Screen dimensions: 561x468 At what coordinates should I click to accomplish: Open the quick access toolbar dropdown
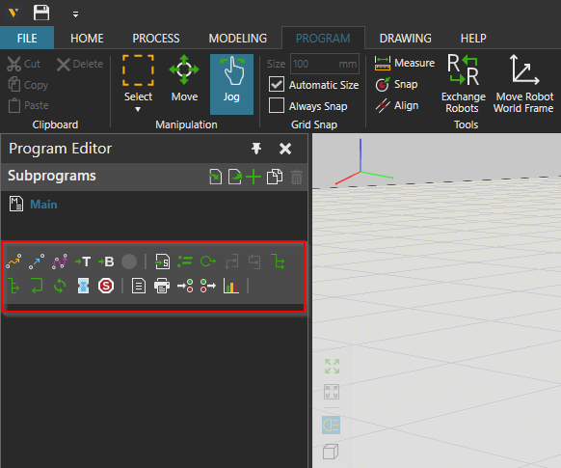coord(75,14)
